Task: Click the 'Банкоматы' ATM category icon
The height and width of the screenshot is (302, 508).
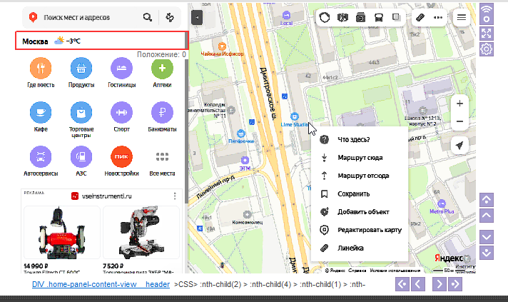Action: tap(162, 113)
